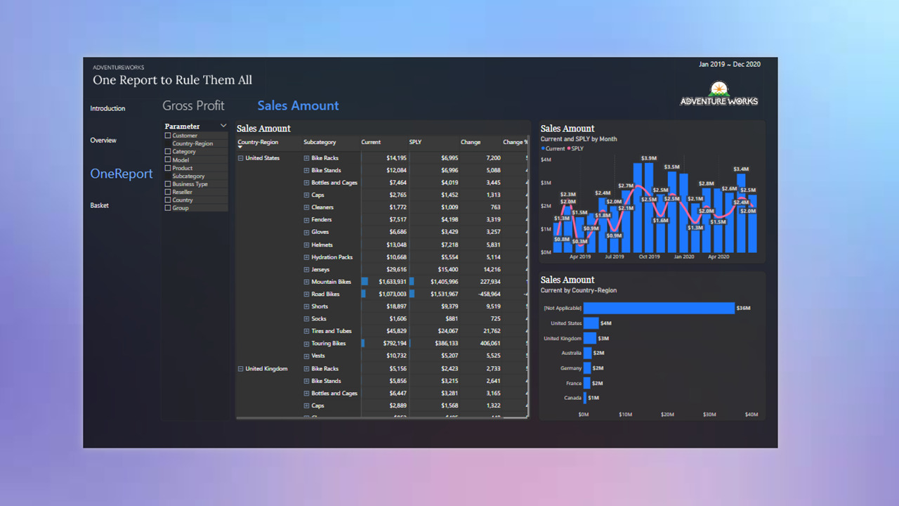
Task: Switch to the Gross Profit view
Action: point(193,105)
